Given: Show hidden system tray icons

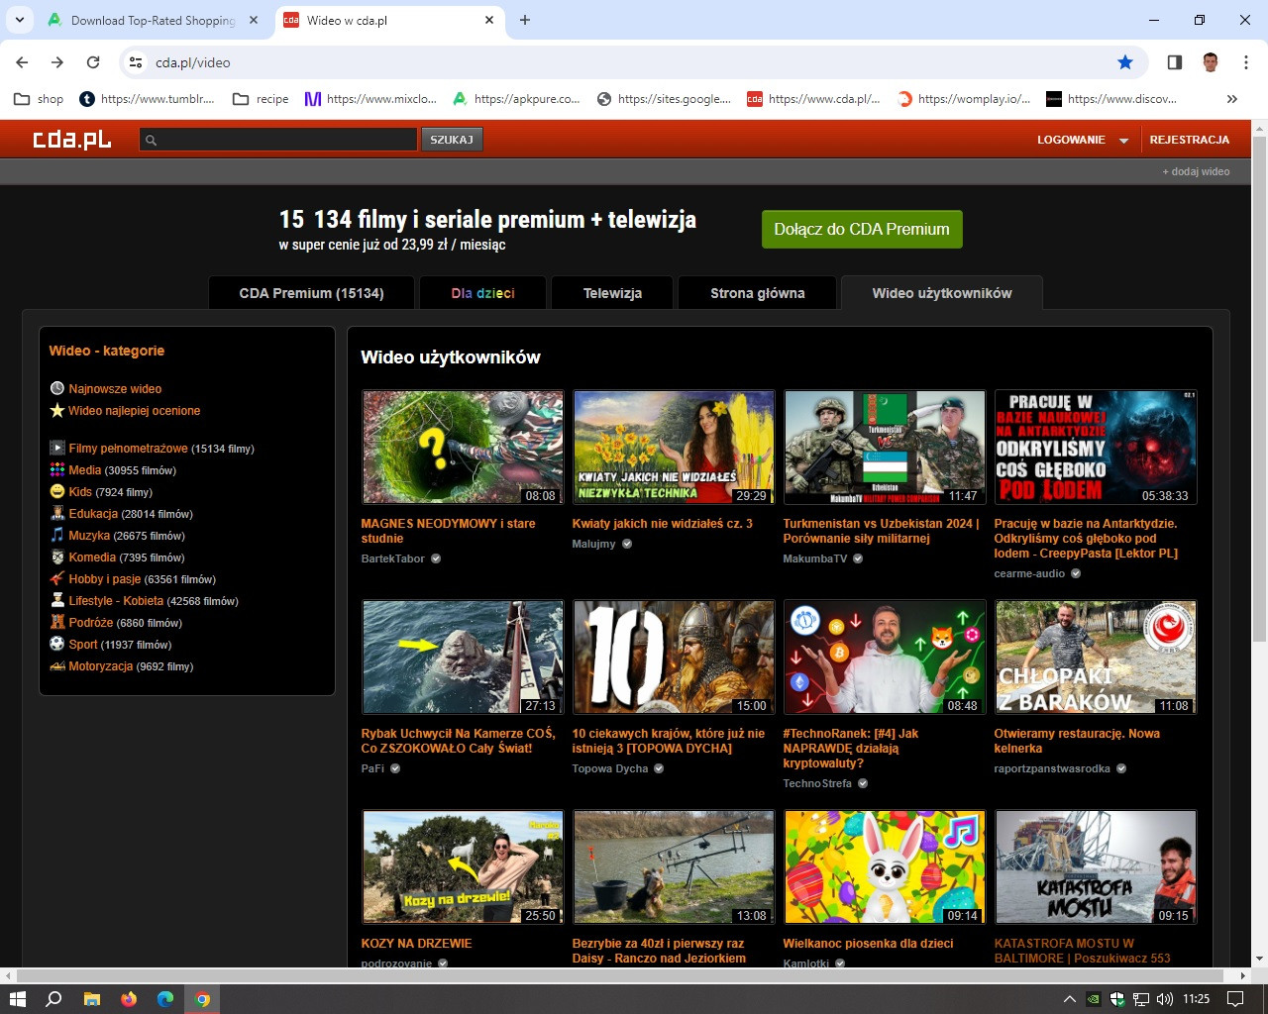Looking at the screenshot, I should click(1070, 999).
